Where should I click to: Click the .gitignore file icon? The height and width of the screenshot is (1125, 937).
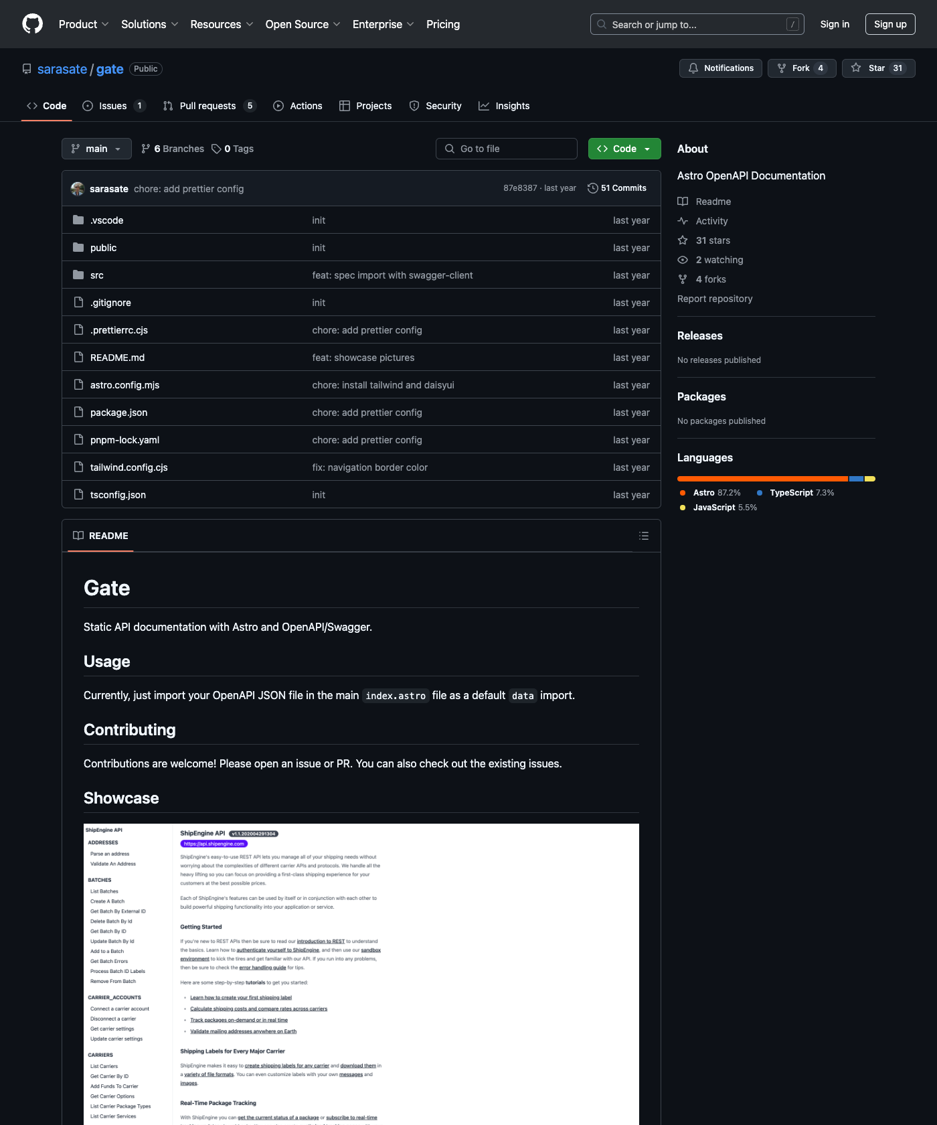78,303
